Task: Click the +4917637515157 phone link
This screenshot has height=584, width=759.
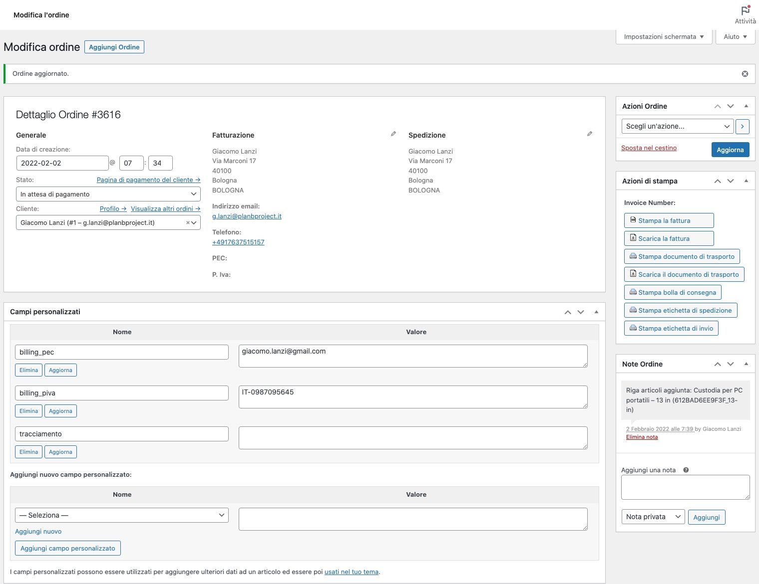Action: (x=238, y=242)
